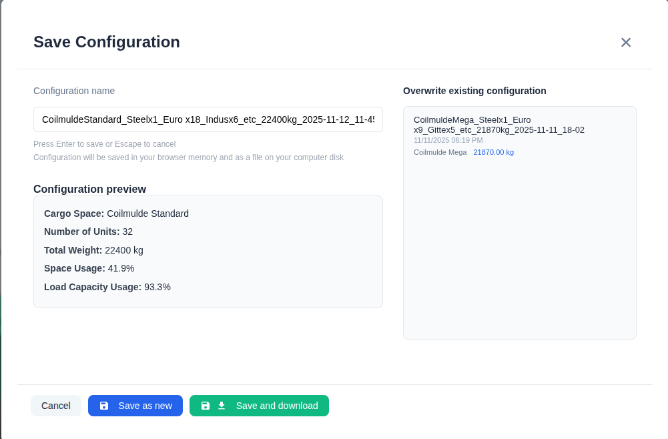The image size is (668, 439).
Task: Click the Coilmulde Mega cargo label
Action: pyautogui.click(x=440, y=152)
